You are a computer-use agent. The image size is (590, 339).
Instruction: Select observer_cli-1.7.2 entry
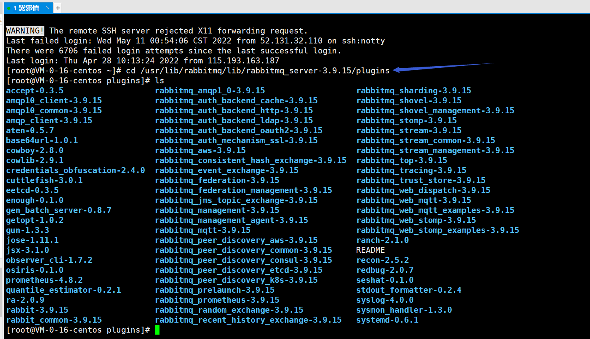pyautogui.click(x=49, y=260)
